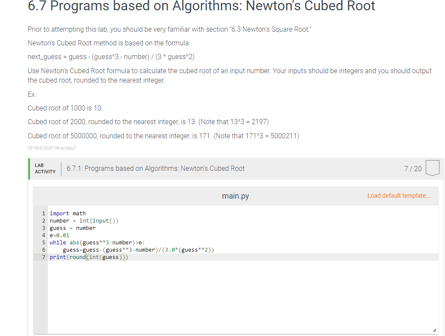Toggle the bookmark ribbon beside the score
The image size is (445, 336).
point(433,168)
